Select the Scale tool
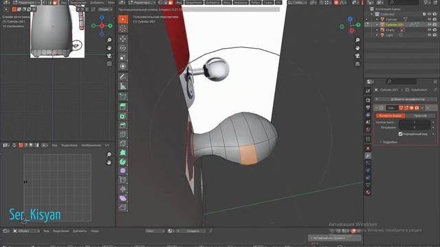440x247 pixels. click(123, 57)
